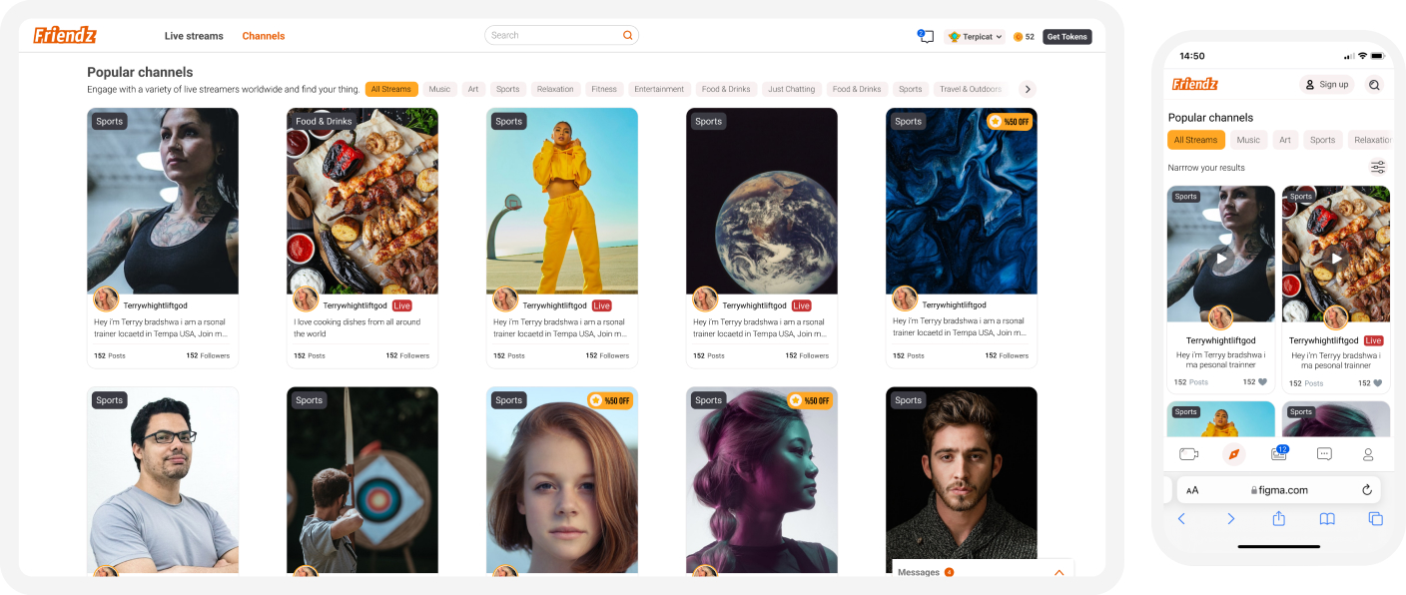1406x595 pixels.
Task: Tap the Safari tabs icon
Action: [x=1375, y=519]
